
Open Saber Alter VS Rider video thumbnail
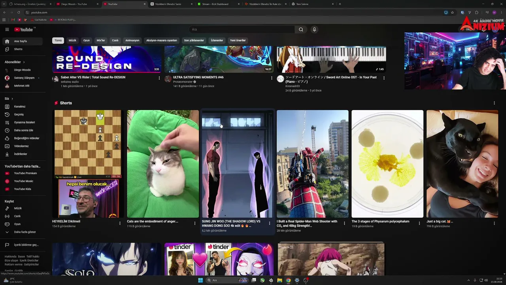(x=107, y=59)
